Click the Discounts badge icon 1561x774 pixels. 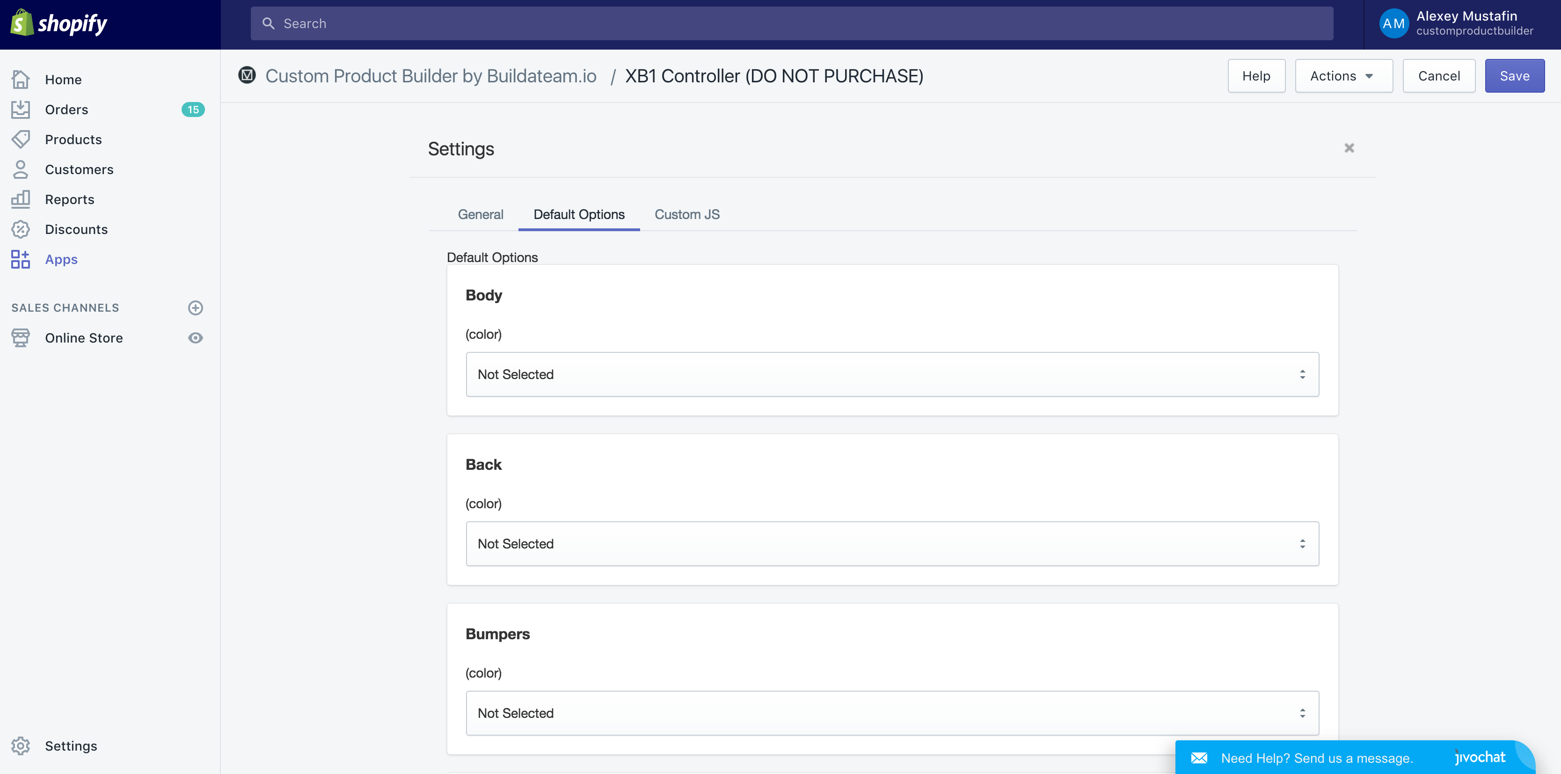click(x=21, y=229)
